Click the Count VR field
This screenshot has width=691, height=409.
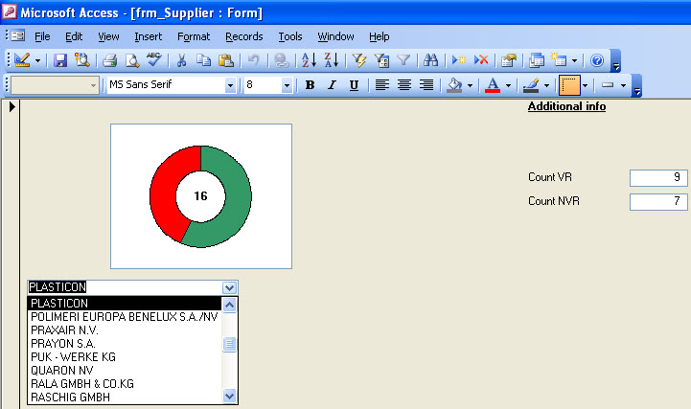pyautogui.click(x=658, y=178)
